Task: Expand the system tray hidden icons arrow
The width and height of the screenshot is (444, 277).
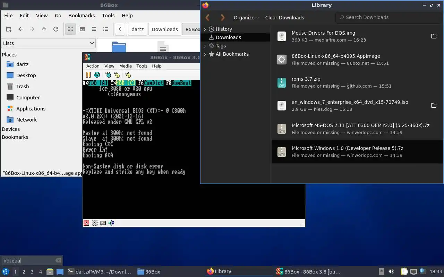Action: (x=381, y=271)
